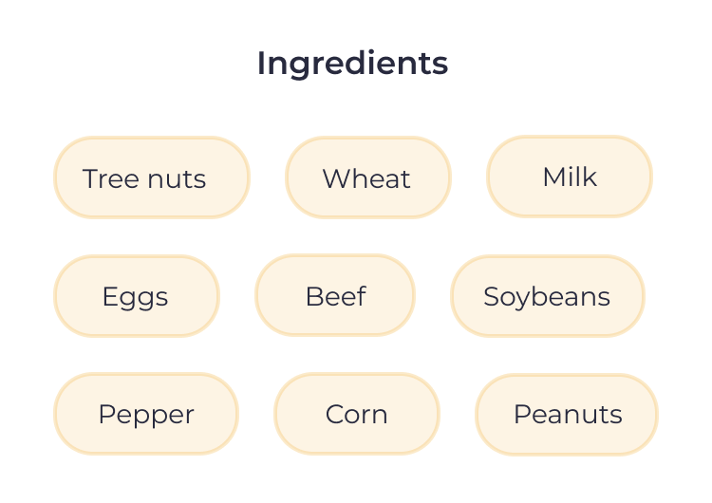Choose the Milk ingredient chip
The image size is (712, 503).
pos(570,177)
